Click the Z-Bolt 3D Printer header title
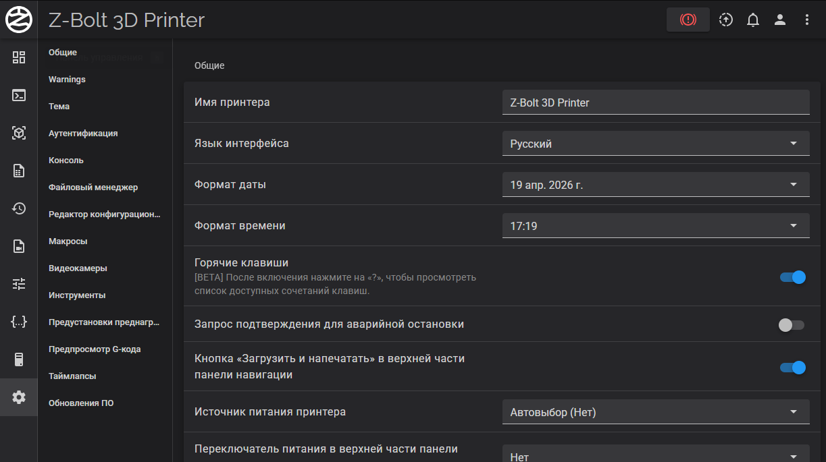This screenshot has height=462, width=826. (x=126, y=20)
